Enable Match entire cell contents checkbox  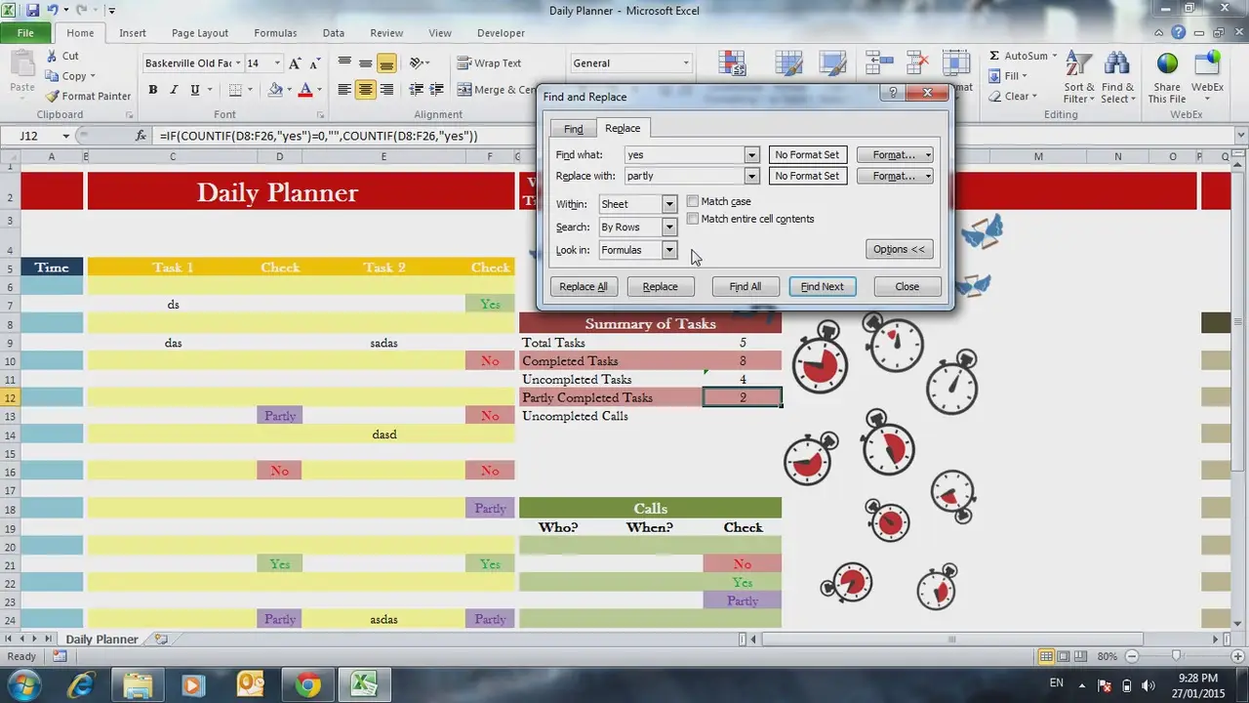pyautogui.click(x=693, y=219)
